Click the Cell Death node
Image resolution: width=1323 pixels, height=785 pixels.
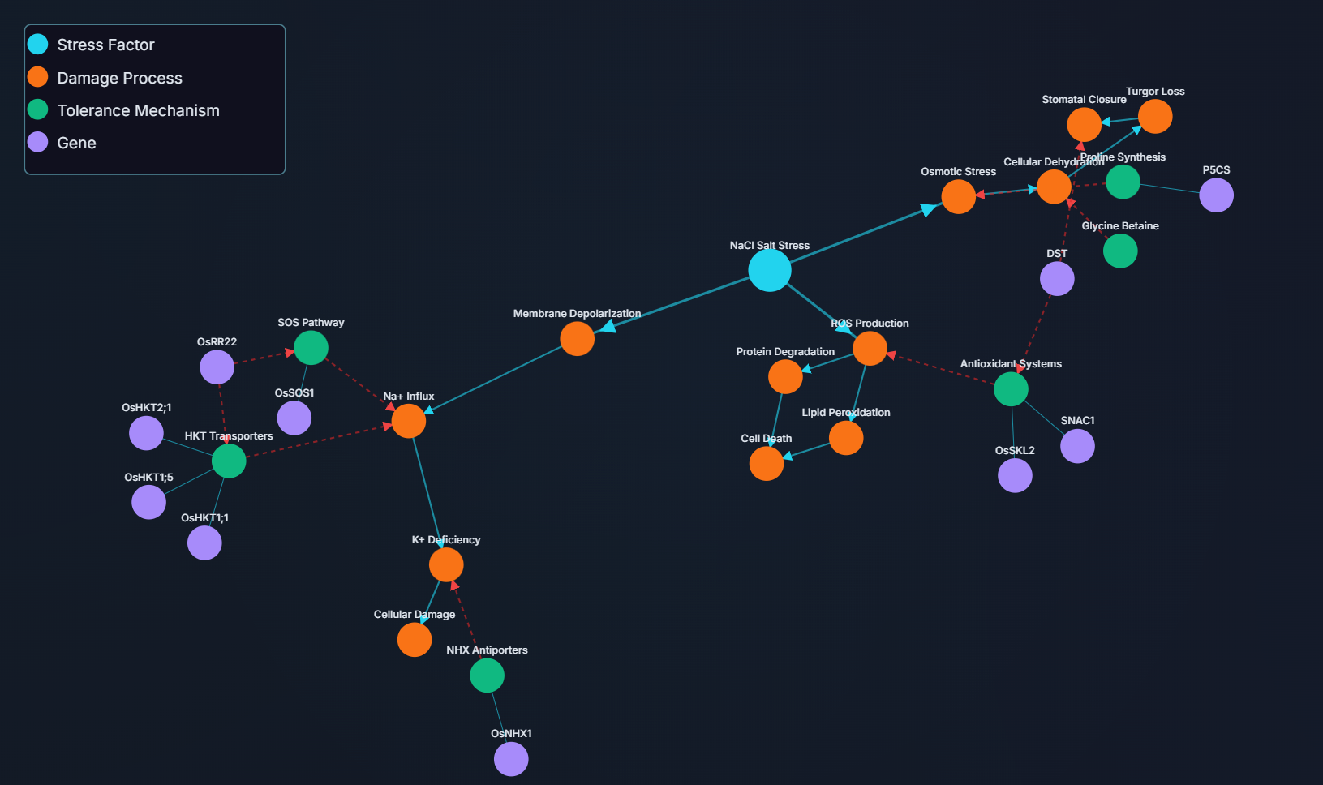click(766, 464)
